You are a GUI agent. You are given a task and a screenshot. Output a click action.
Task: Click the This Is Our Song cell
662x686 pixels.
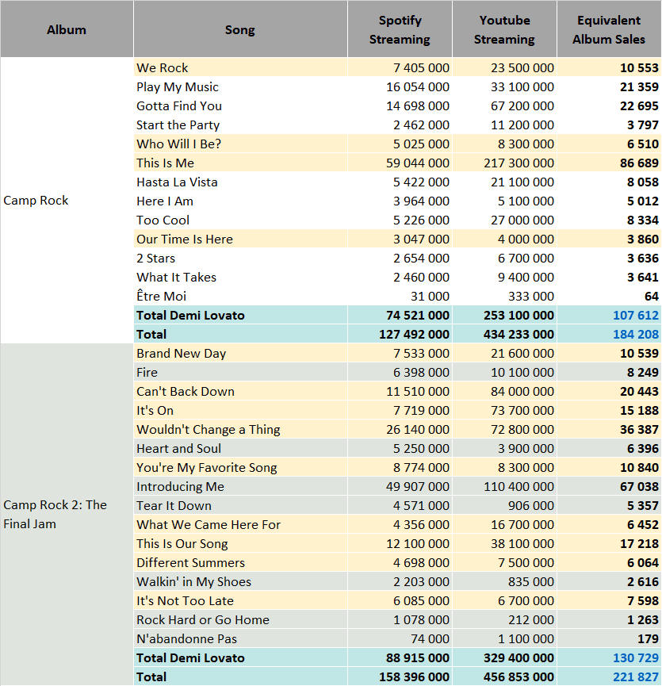click(240, 543)
